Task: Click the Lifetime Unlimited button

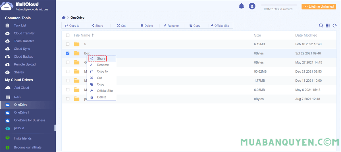Action: [319, 7]
